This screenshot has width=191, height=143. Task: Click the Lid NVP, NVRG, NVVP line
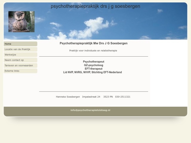click(93, 72)
